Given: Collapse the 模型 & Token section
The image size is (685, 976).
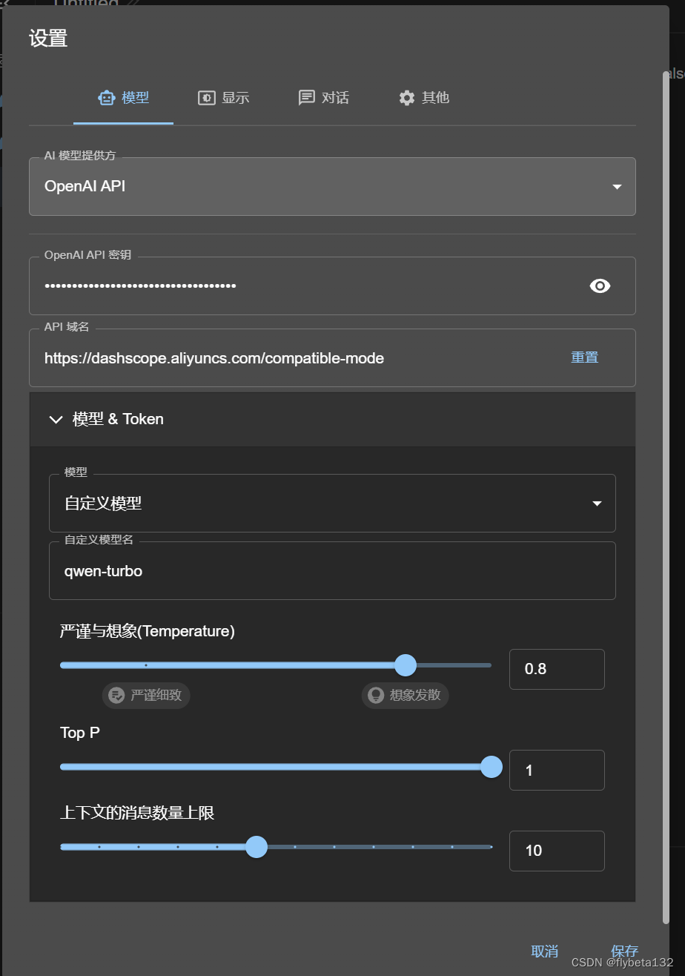Looking at the screenshot, I should pos(56,419).
